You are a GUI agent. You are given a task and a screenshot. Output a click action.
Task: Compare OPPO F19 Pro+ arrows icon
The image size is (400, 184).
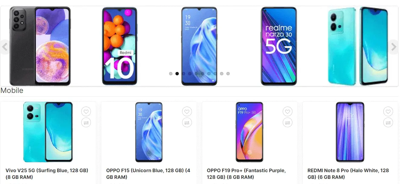tap(288, 122)
